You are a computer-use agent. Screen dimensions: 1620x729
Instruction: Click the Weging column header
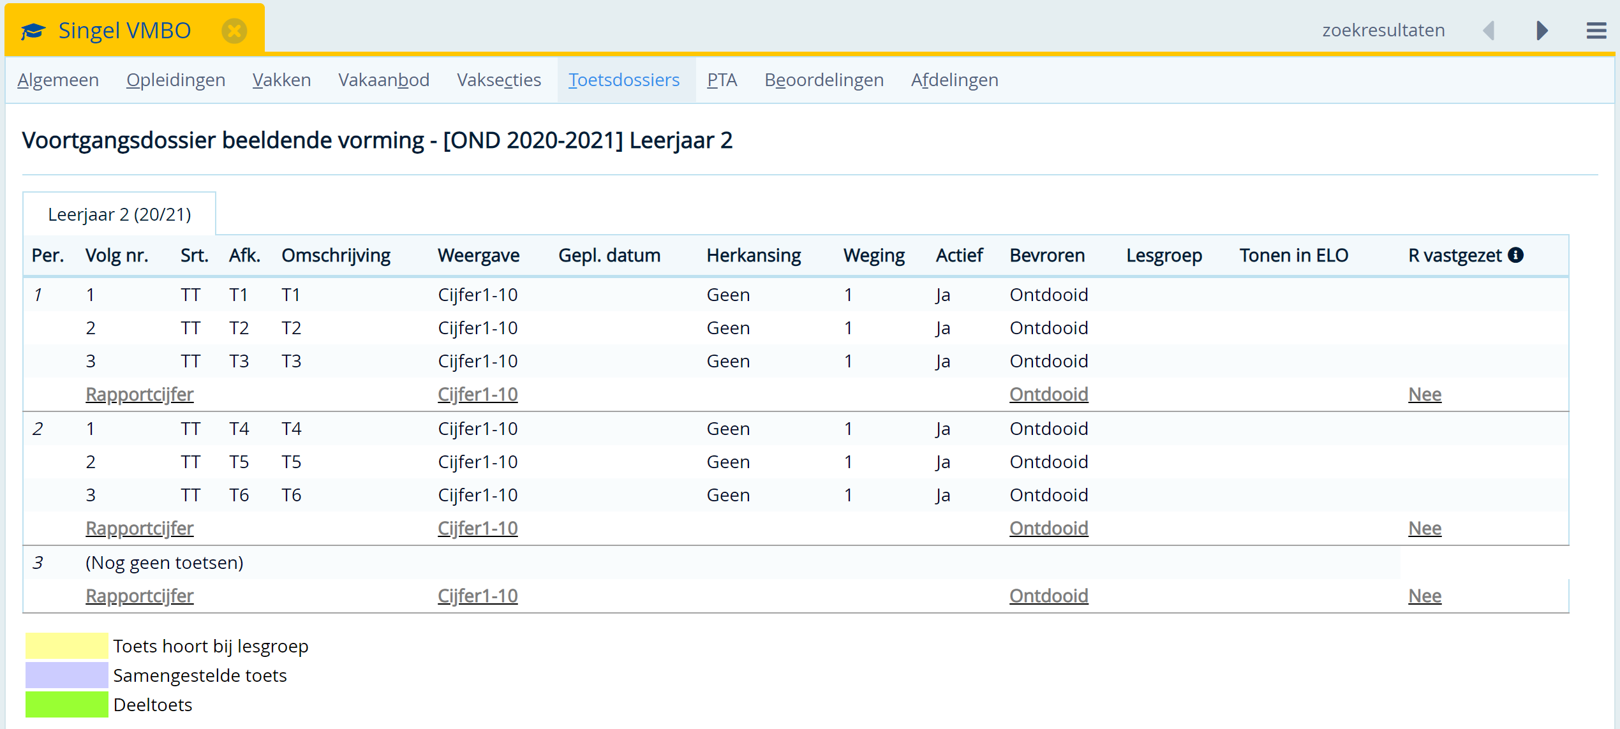[x=874, y=255]
